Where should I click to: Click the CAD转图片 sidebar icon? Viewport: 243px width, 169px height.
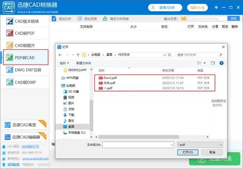[x=9, y=45]
